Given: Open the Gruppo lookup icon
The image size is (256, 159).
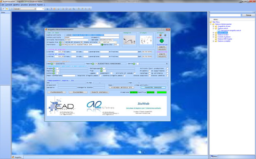Looking at the screenshot, I should 54,69.
